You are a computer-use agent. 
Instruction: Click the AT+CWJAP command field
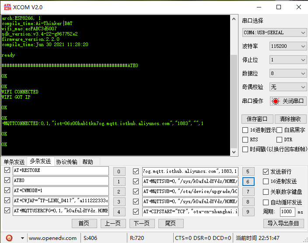[x=61, y=201]
